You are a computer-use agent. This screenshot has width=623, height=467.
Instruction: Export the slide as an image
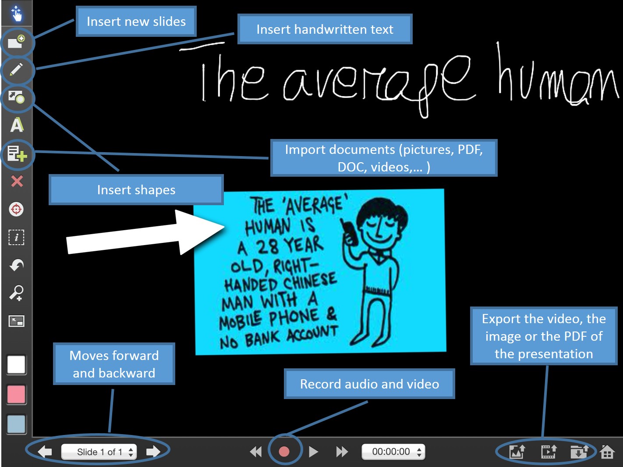517,451
